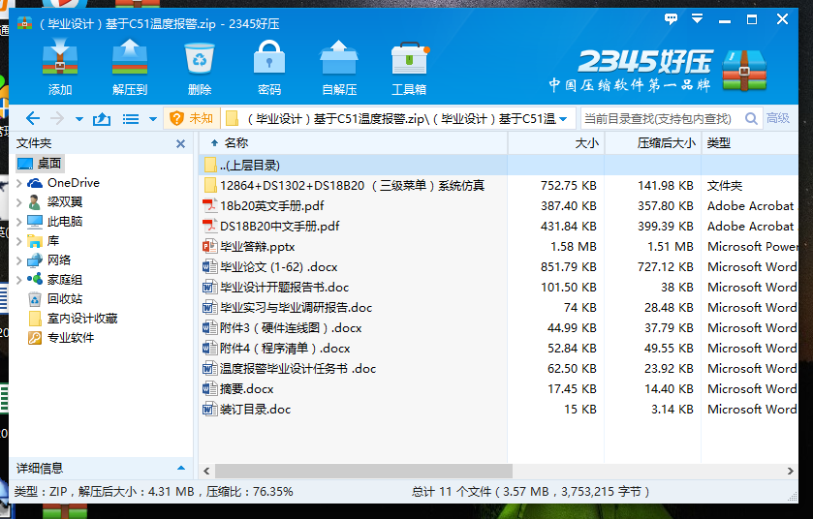Sort by 大小 column header

[556, 143]
